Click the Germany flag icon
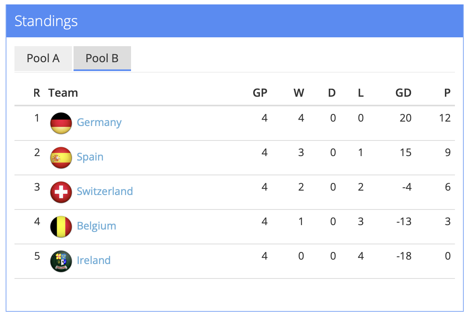 [61, 123]
